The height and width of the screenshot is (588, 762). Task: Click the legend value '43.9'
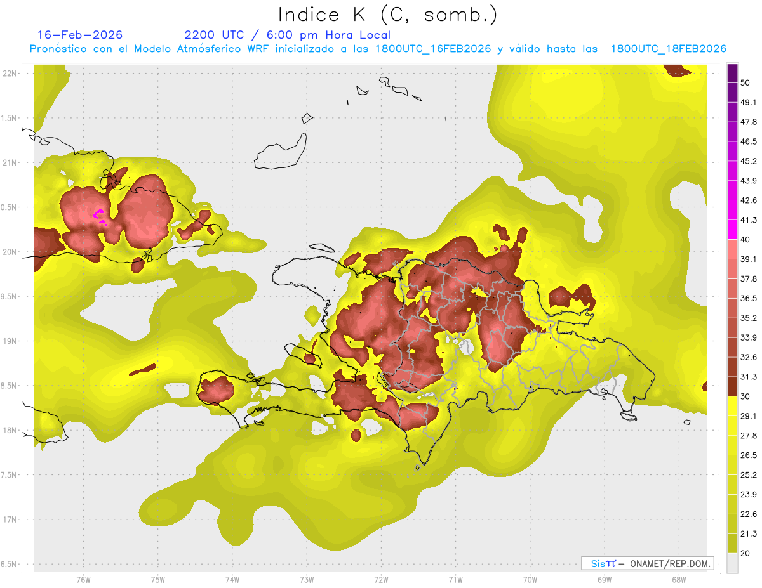(748, 181)
